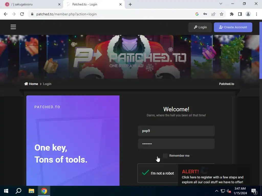Click the Login button in the header
Screen dimensions: 262x196
(200, 27)
